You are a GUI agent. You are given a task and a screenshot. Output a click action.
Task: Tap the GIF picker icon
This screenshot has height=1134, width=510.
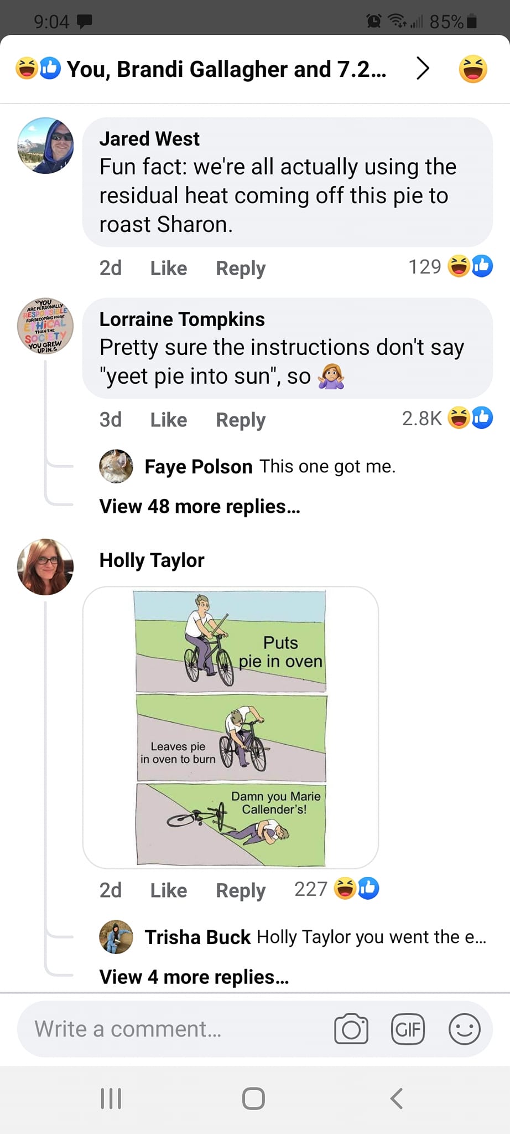coord(408,1029)
